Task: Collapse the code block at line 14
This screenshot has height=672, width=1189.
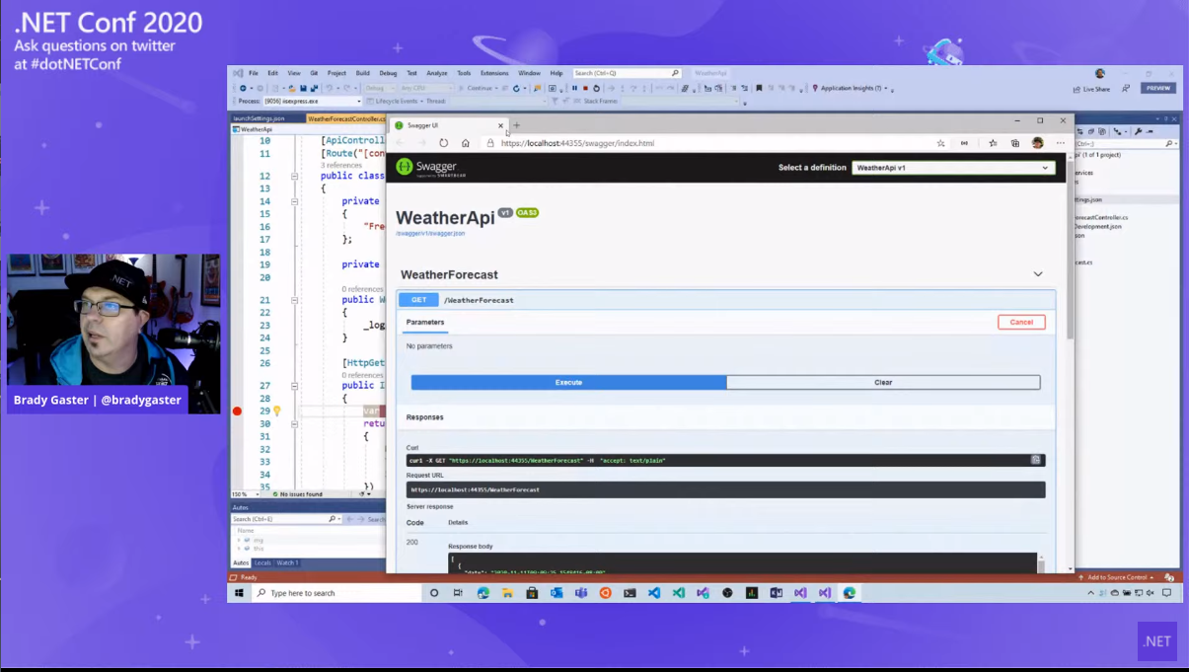Action: [294, 201]
